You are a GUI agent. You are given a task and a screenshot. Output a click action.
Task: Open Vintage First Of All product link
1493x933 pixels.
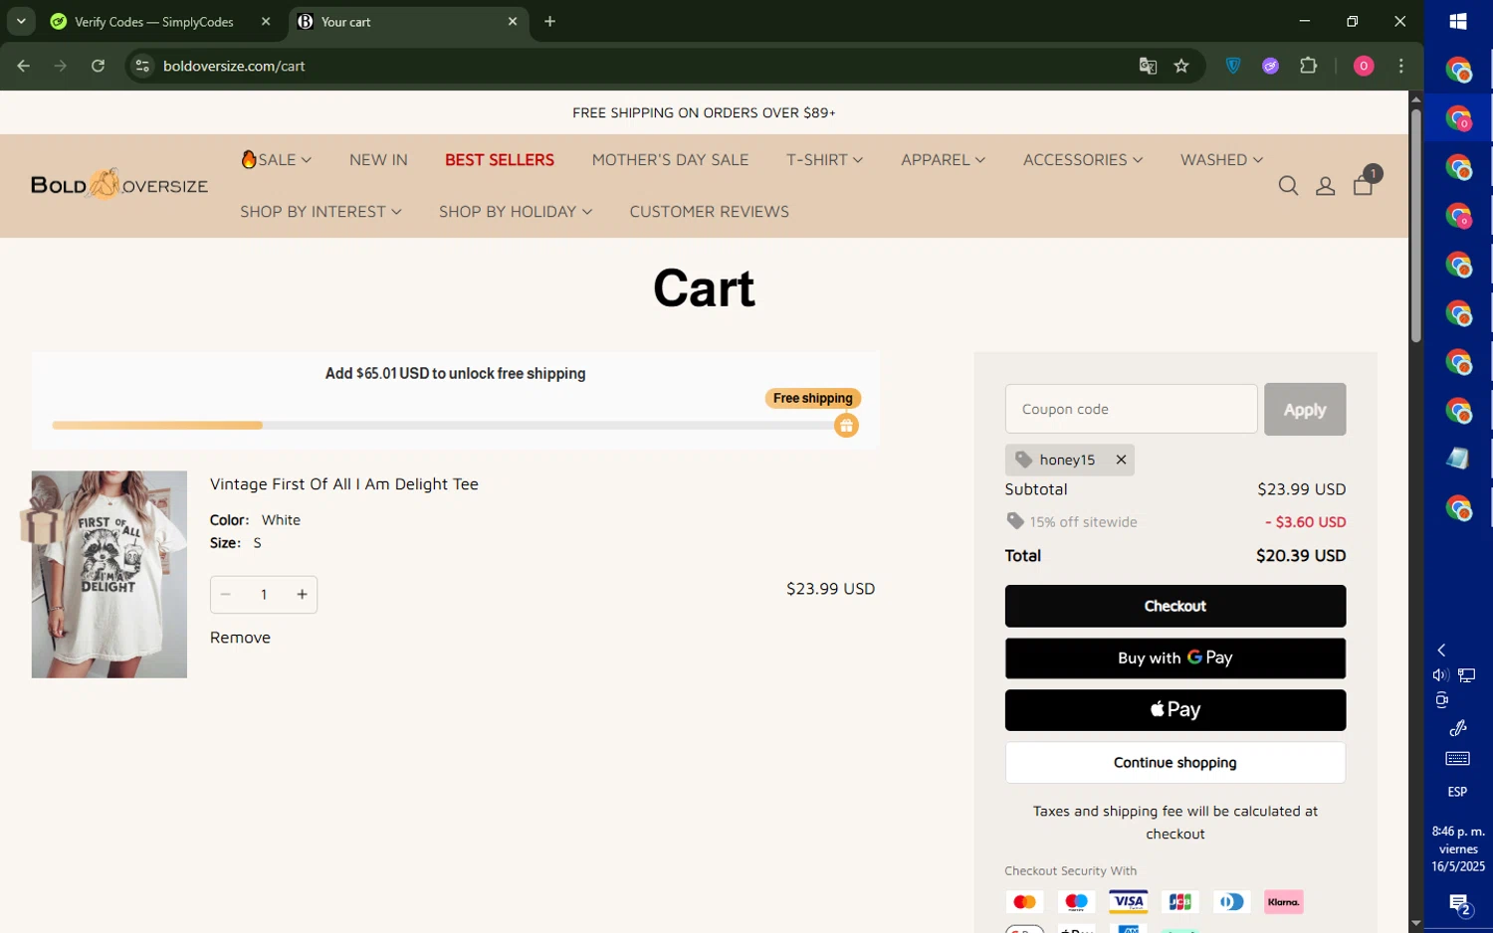click(344, 484)
